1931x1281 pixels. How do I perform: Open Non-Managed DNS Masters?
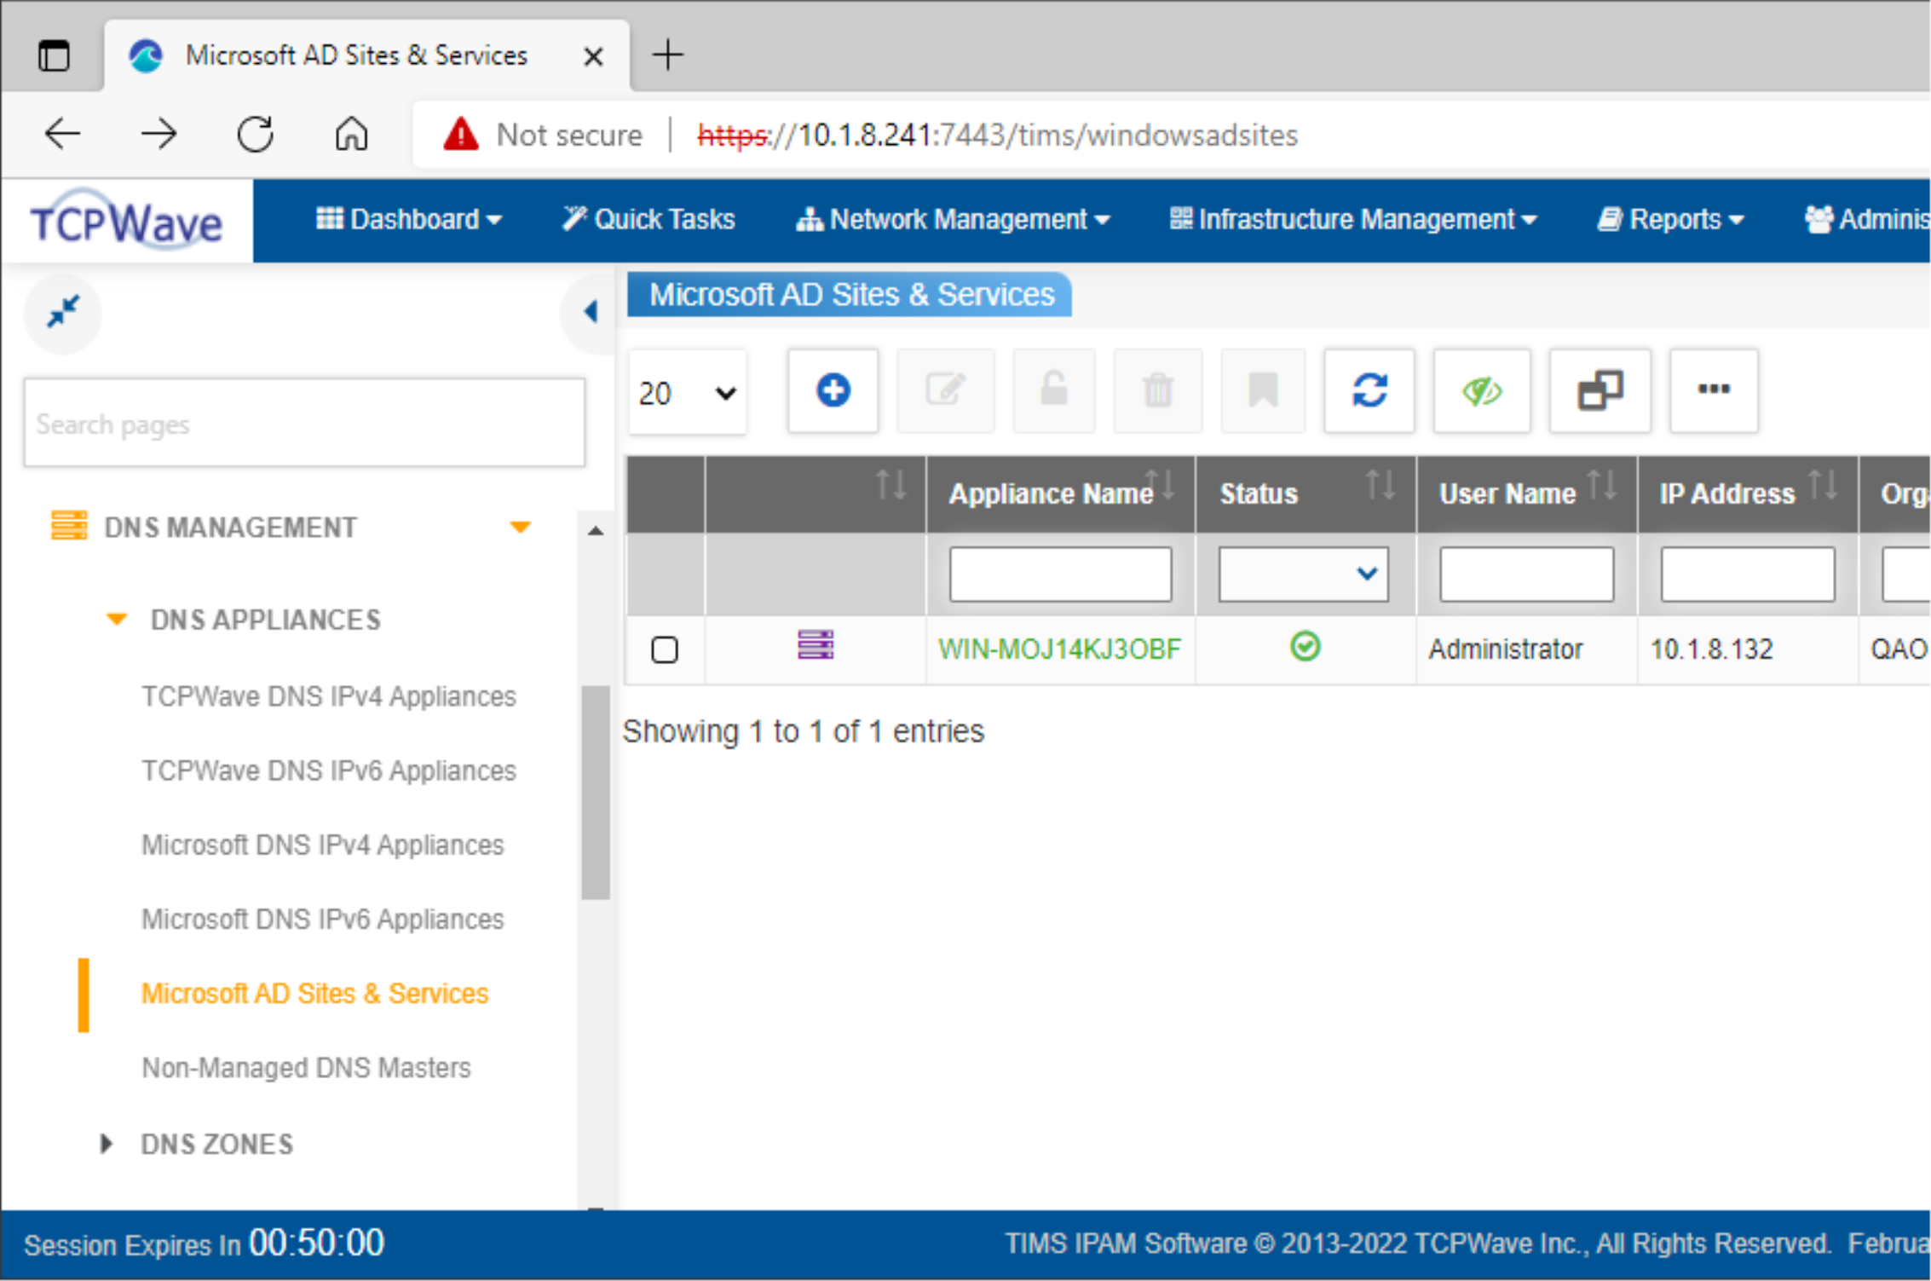[x=306, y=1068]
